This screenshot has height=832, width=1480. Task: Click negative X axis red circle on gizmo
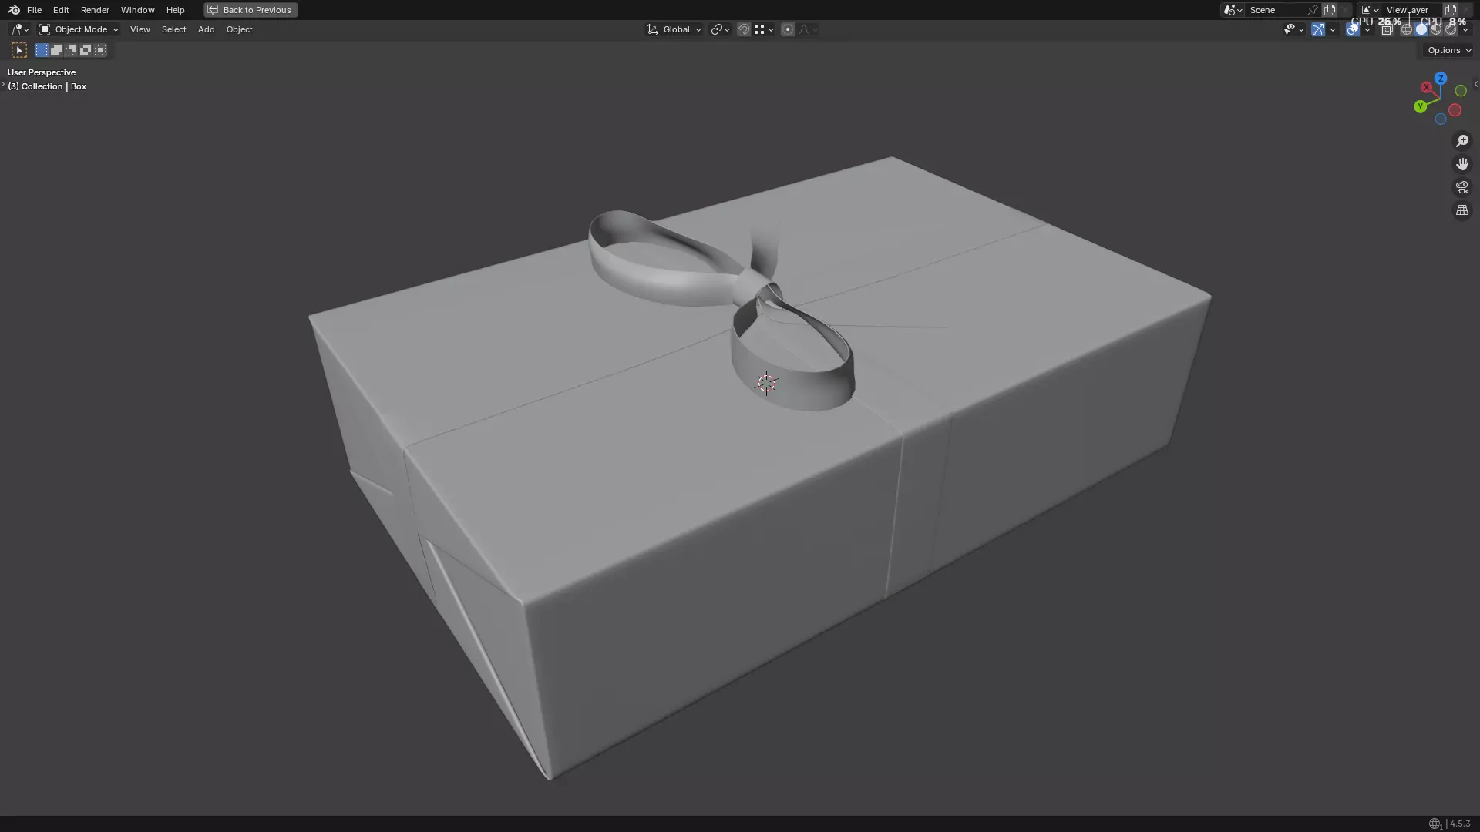(1455, 110)
